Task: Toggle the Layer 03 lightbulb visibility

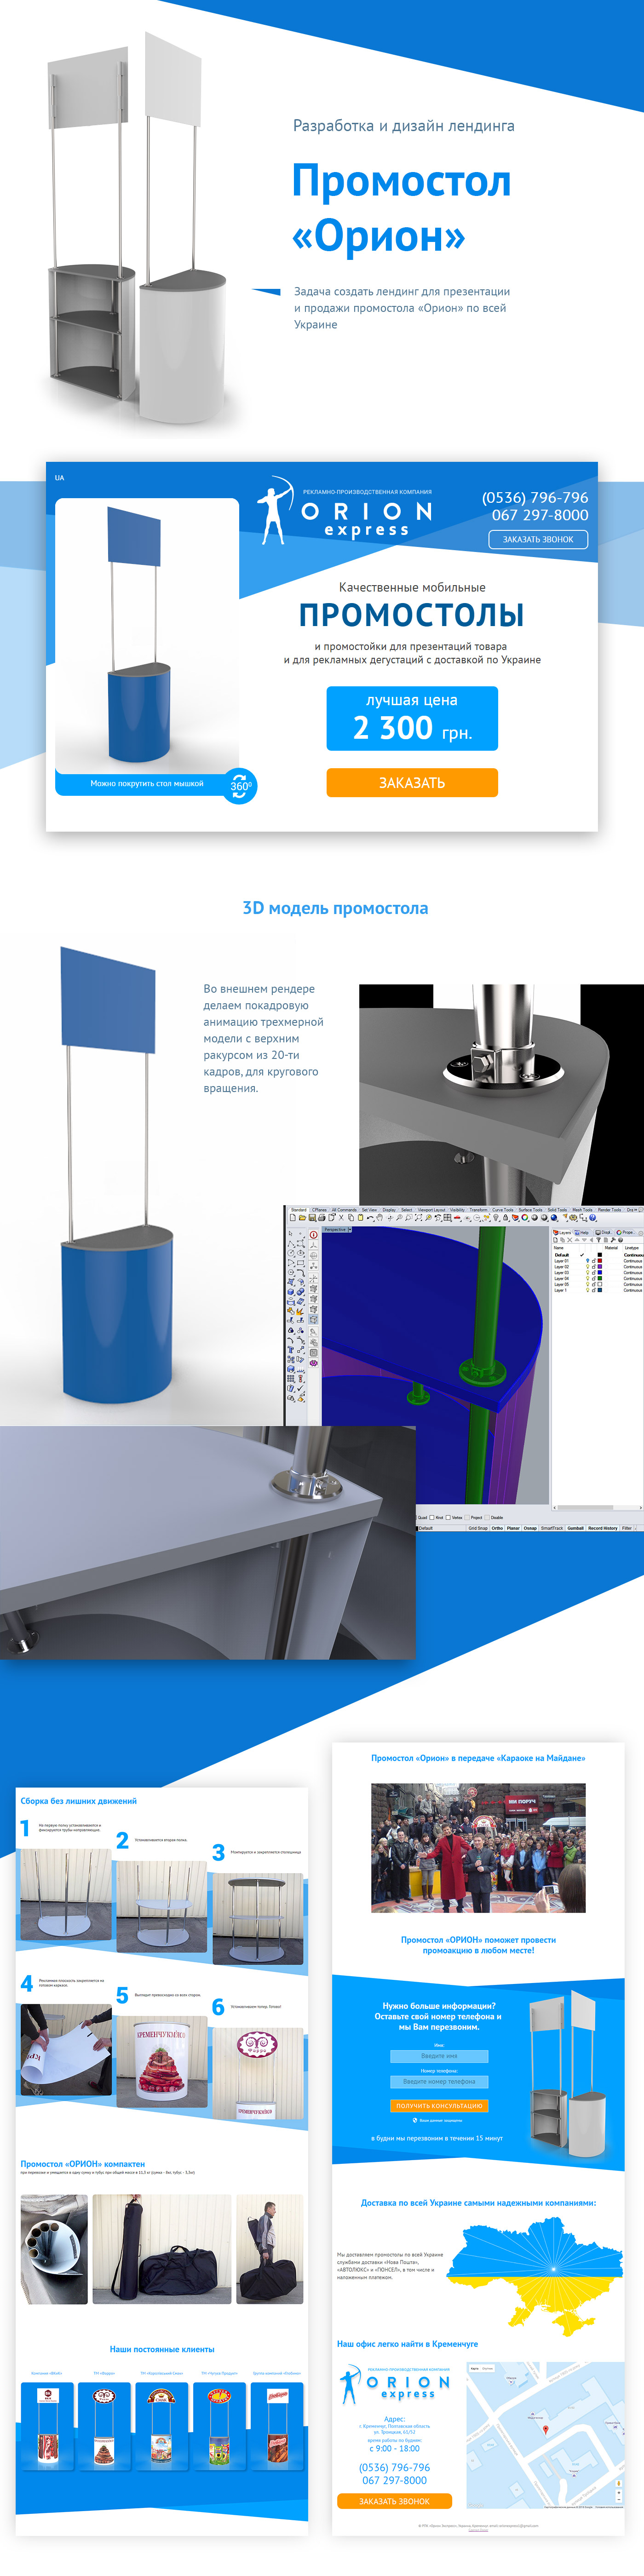Action: tap(588, 1272)
